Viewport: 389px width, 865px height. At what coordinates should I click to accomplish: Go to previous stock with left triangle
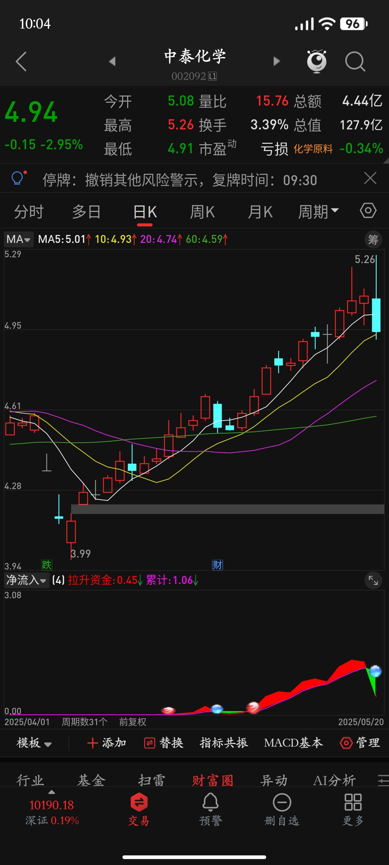point(112,61)
